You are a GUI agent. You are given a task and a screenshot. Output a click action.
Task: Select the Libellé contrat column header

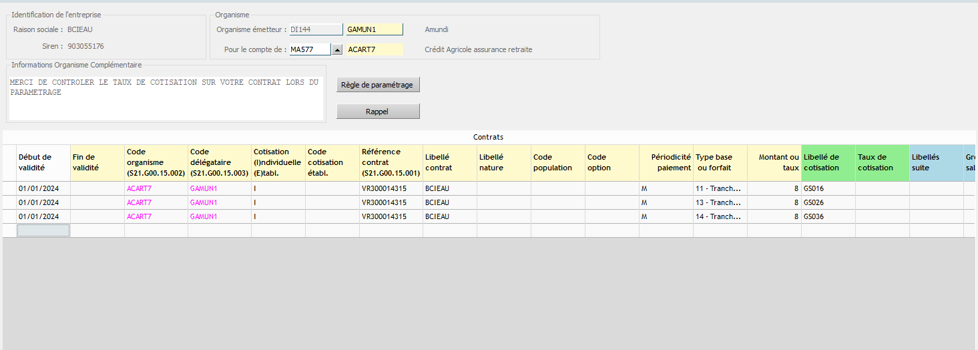pyautogui.click(x=450, y=162)
